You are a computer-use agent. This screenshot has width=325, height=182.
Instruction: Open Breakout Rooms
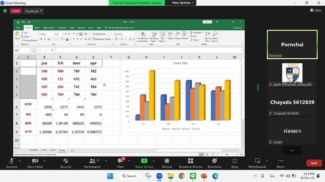pos(191,161)
